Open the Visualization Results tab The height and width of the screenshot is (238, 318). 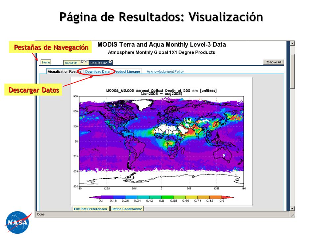65,71
